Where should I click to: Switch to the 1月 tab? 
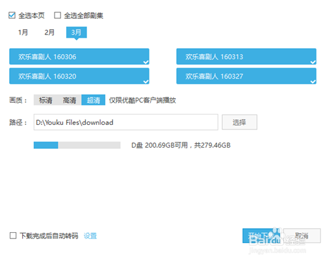click(x=23, y=33)
